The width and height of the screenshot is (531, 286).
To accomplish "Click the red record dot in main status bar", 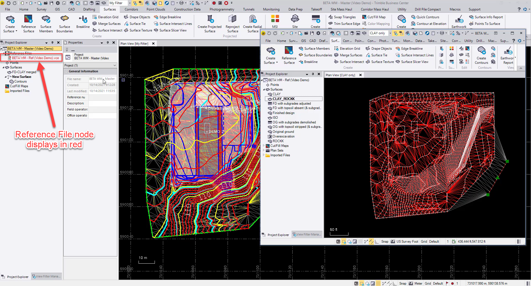I will coord(452,284).
